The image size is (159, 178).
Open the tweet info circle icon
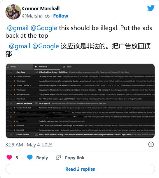point(151,144)
